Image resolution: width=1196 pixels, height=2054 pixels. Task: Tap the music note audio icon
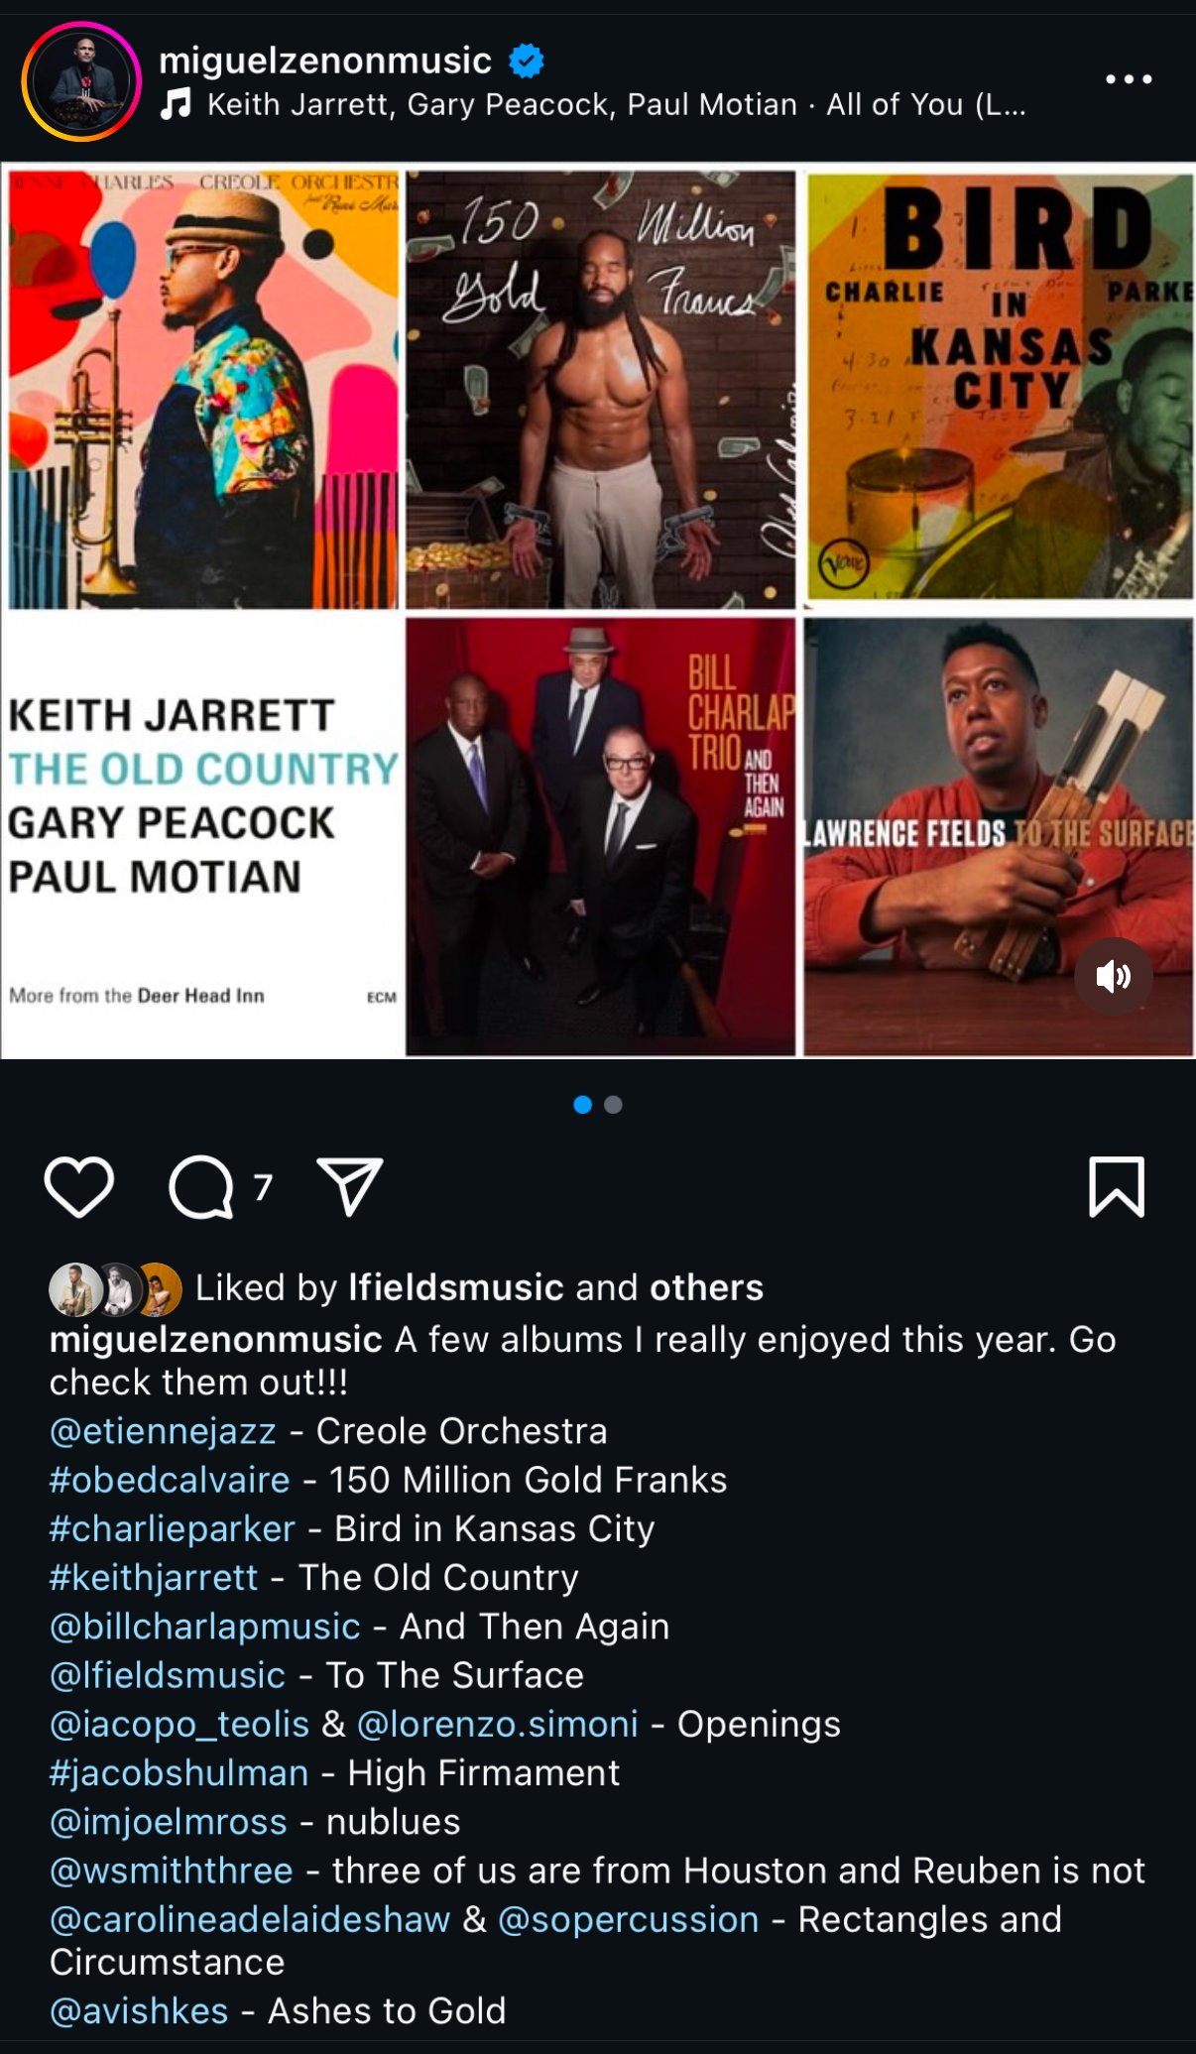(177, 103)
